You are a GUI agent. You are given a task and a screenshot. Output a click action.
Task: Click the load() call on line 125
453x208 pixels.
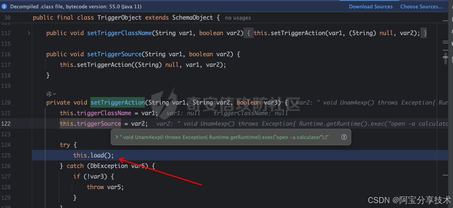point(102,156)
